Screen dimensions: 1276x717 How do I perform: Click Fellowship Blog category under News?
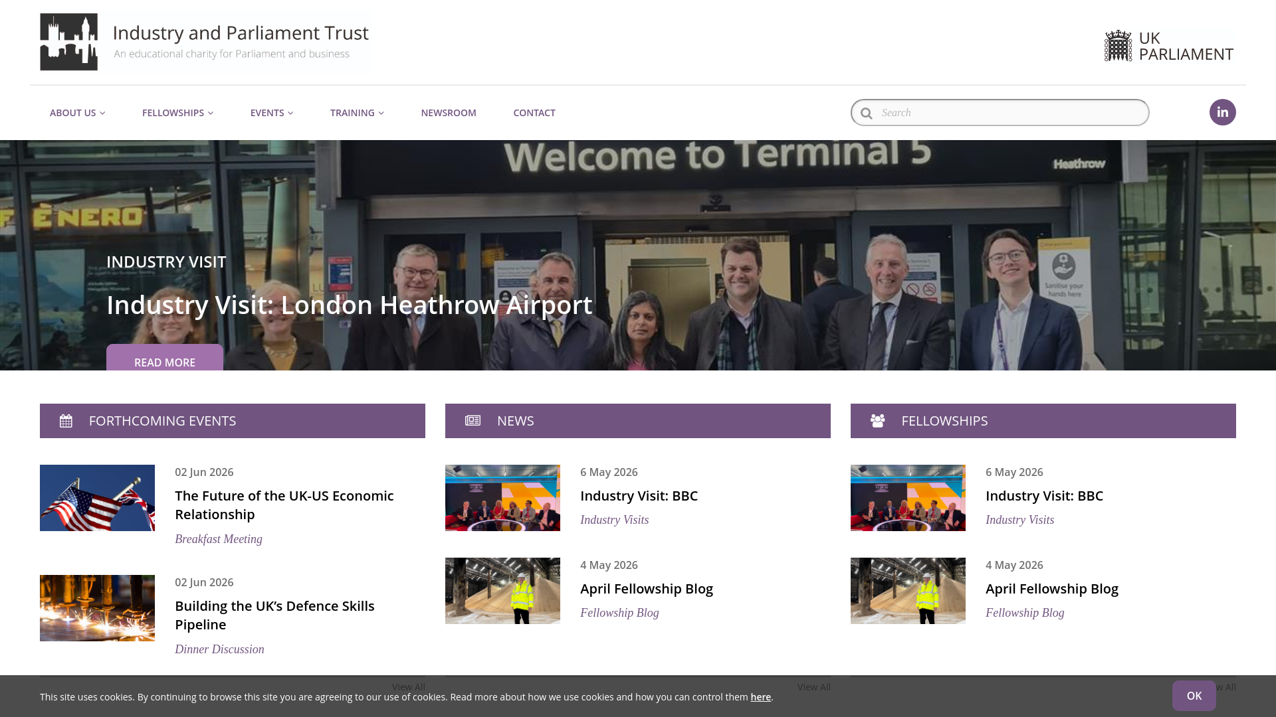tap(619, 613)
